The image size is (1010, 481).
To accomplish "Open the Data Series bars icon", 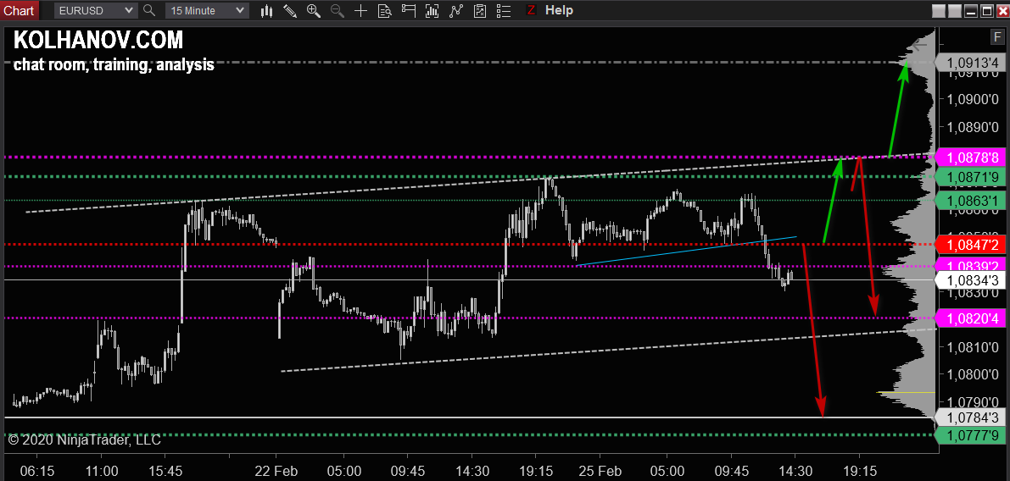I will [x=432, y=10].
